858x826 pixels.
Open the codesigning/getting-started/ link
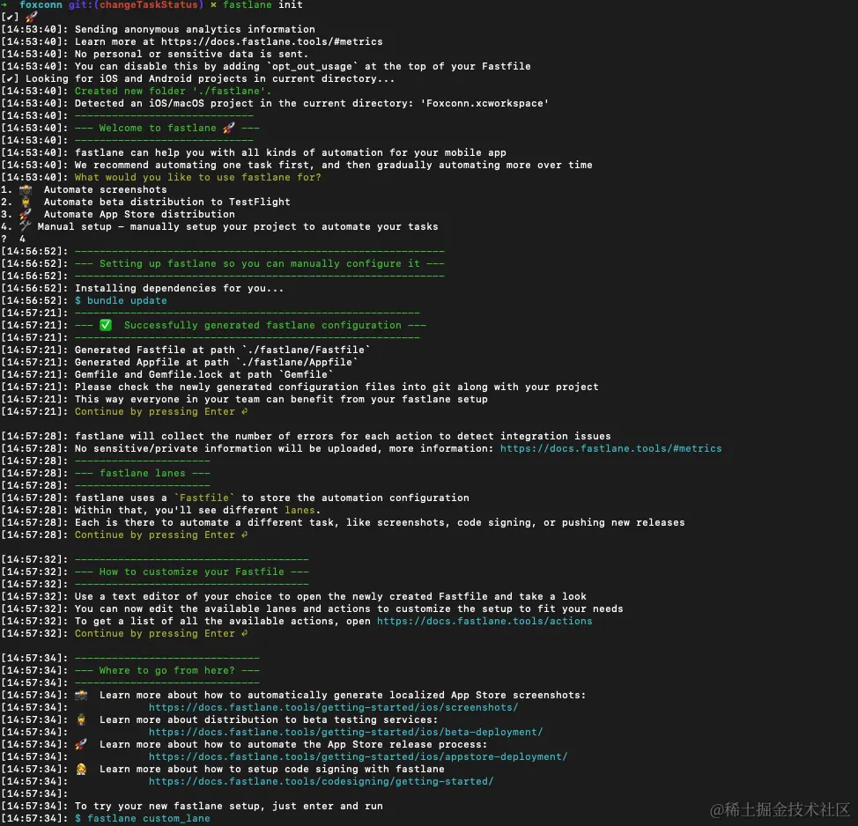tap(322, 781)
